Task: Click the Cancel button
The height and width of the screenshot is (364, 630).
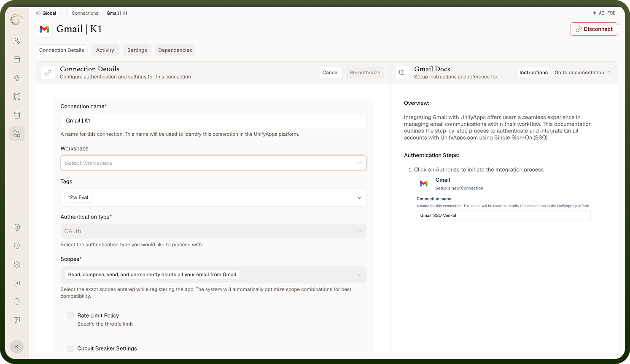Action: tap(331, 73)
